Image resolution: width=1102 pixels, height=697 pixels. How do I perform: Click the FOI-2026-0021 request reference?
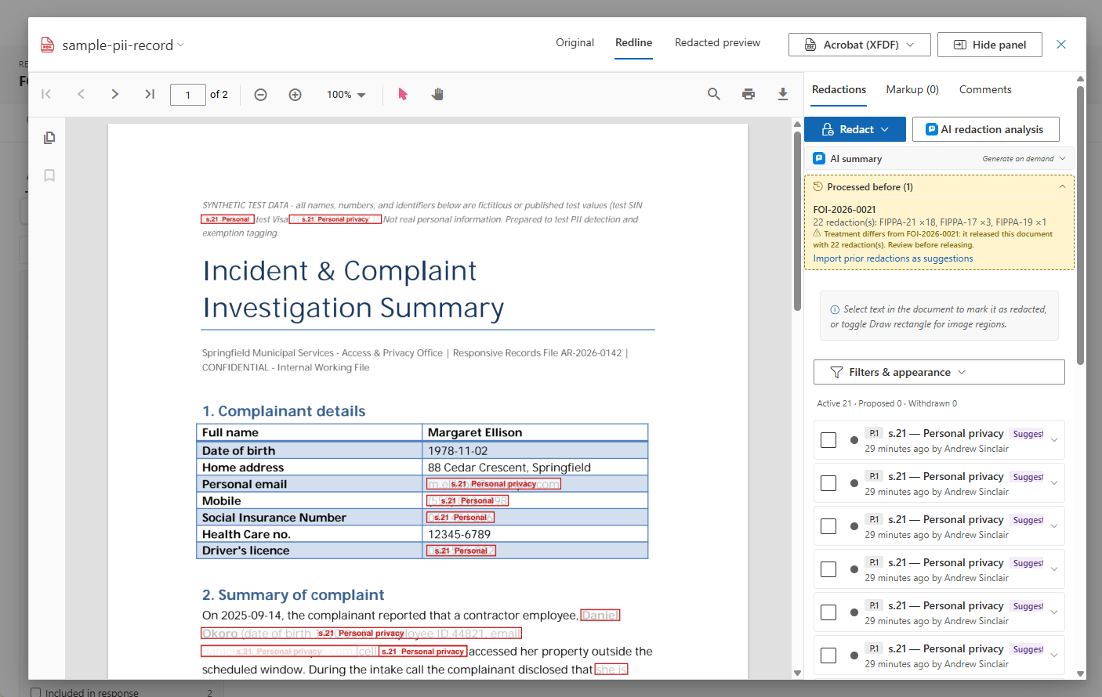click(x=844, y=210)
